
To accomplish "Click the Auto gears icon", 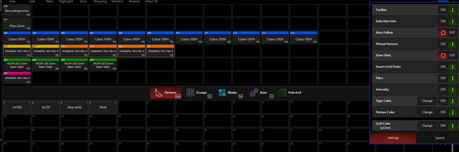I will point(254,93).
